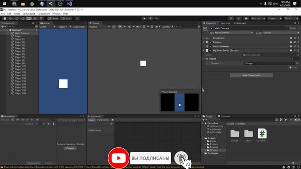This screenshot has height=169, width=301.
Task: Open the Component menu
Action: (x=44, y=14)
